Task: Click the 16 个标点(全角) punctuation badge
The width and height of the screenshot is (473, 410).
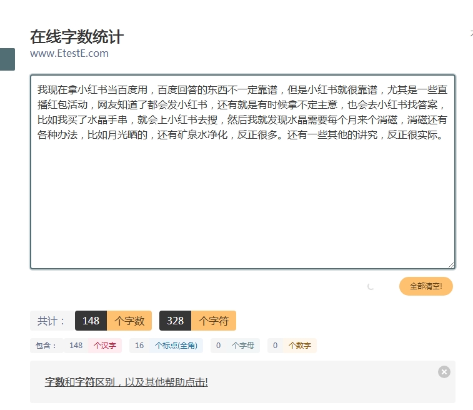Action: coord(166,346)
